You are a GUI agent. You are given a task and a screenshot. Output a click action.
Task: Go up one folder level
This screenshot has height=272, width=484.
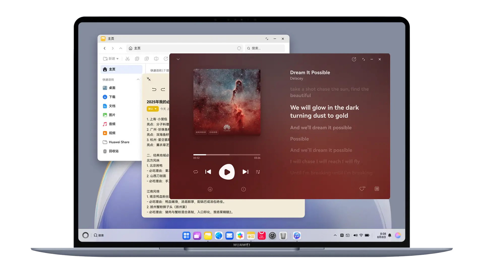pos(121,48)
